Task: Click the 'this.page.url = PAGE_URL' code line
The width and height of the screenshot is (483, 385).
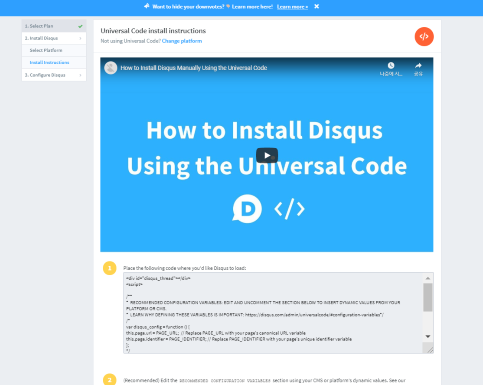Action: point(215,333)
